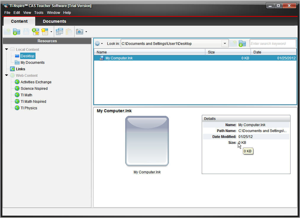This screenshot has width=300, height=218.
Task: Click the Date Modified value 01/25/12
Action: [x=246, y=137]
